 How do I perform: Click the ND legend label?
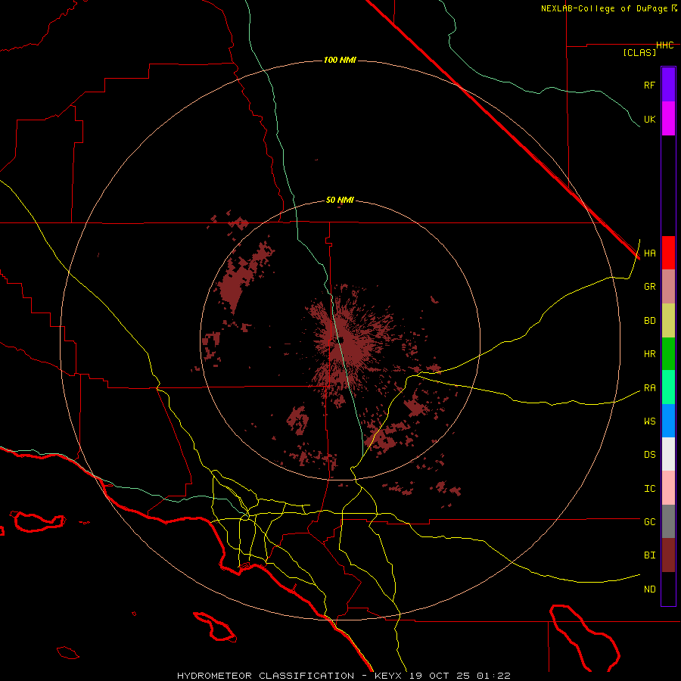tap(649, 589)
